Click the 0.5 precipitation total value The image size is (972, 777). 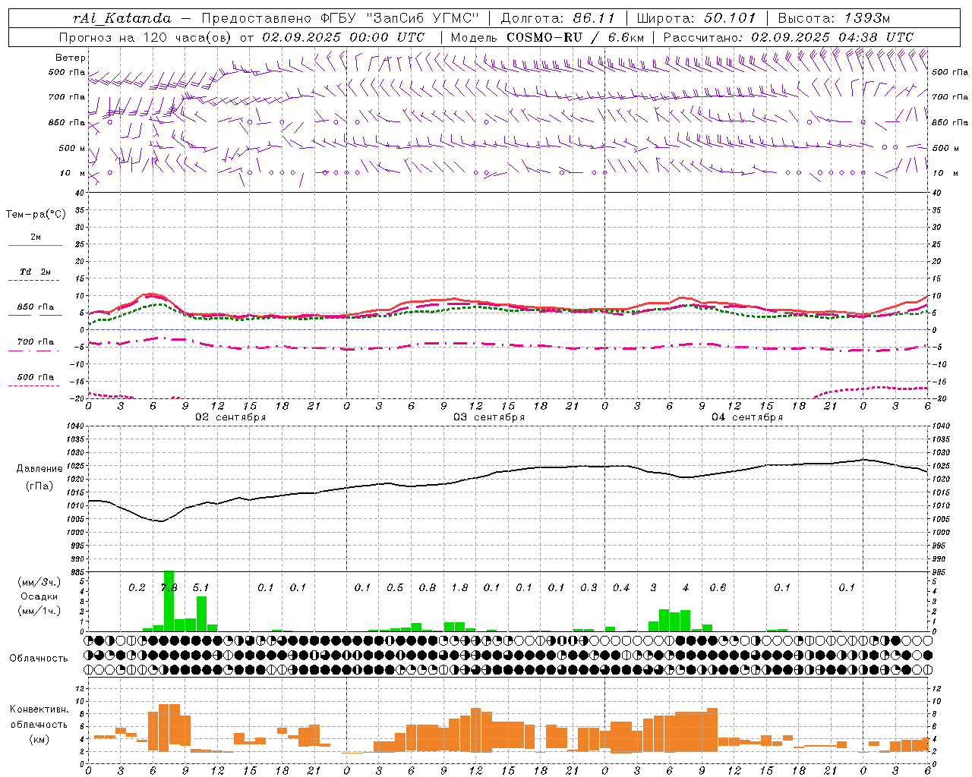pyautogui.click(x=395, y=588)
